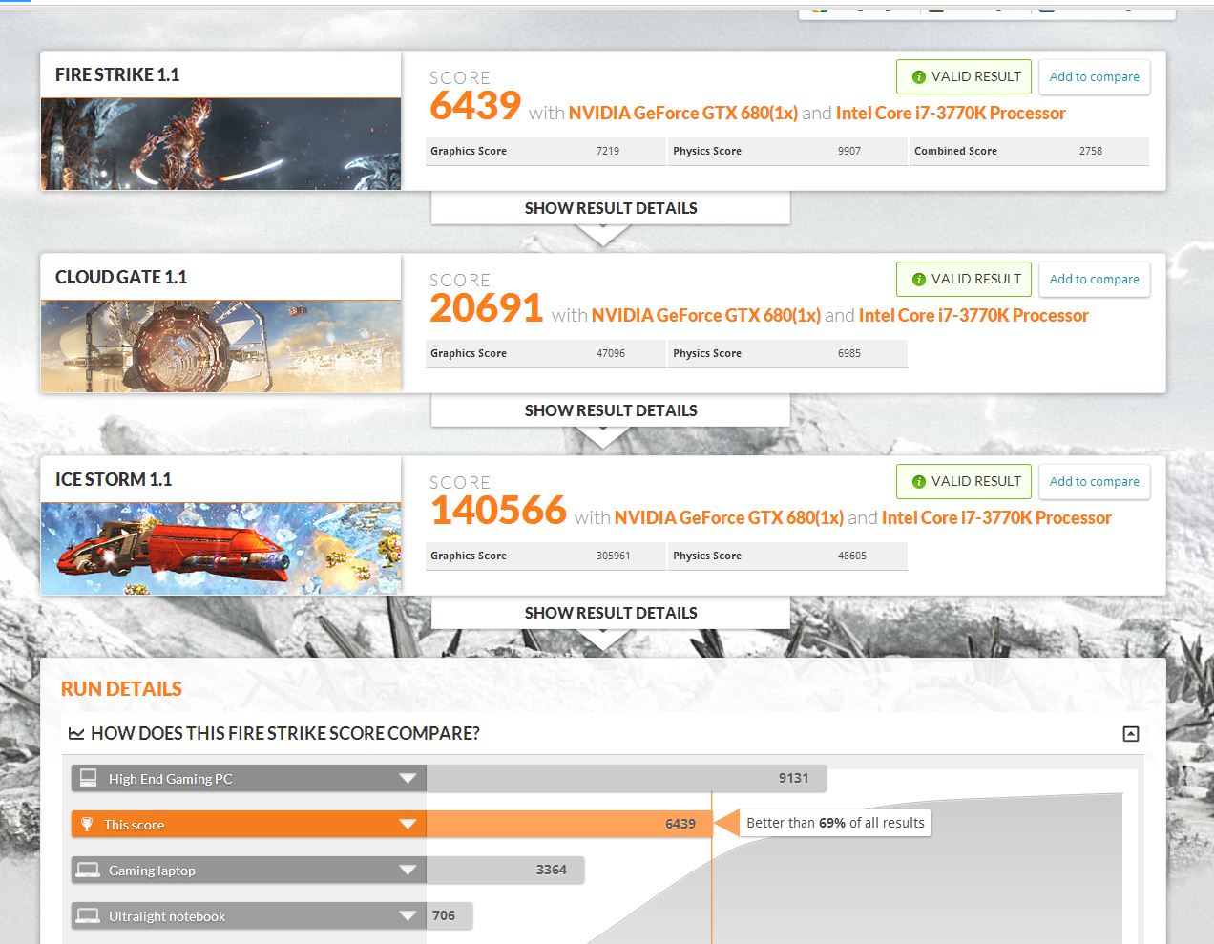Show result details for Cloud Gate
Image resolution: width=1214 pixels, height=944 pixels.
[x=611, y=410]
